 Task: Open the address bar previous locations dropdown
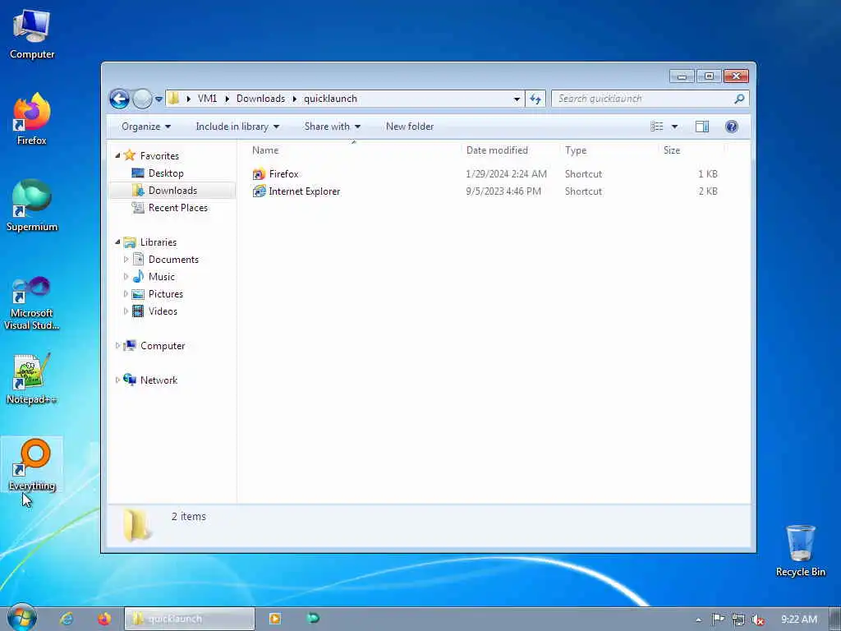coord(517,99)
